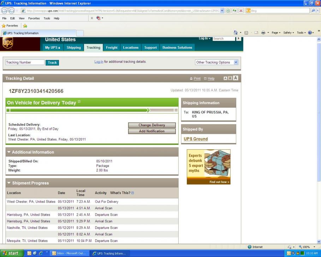Select the medium text size A icon

[230, 78]
